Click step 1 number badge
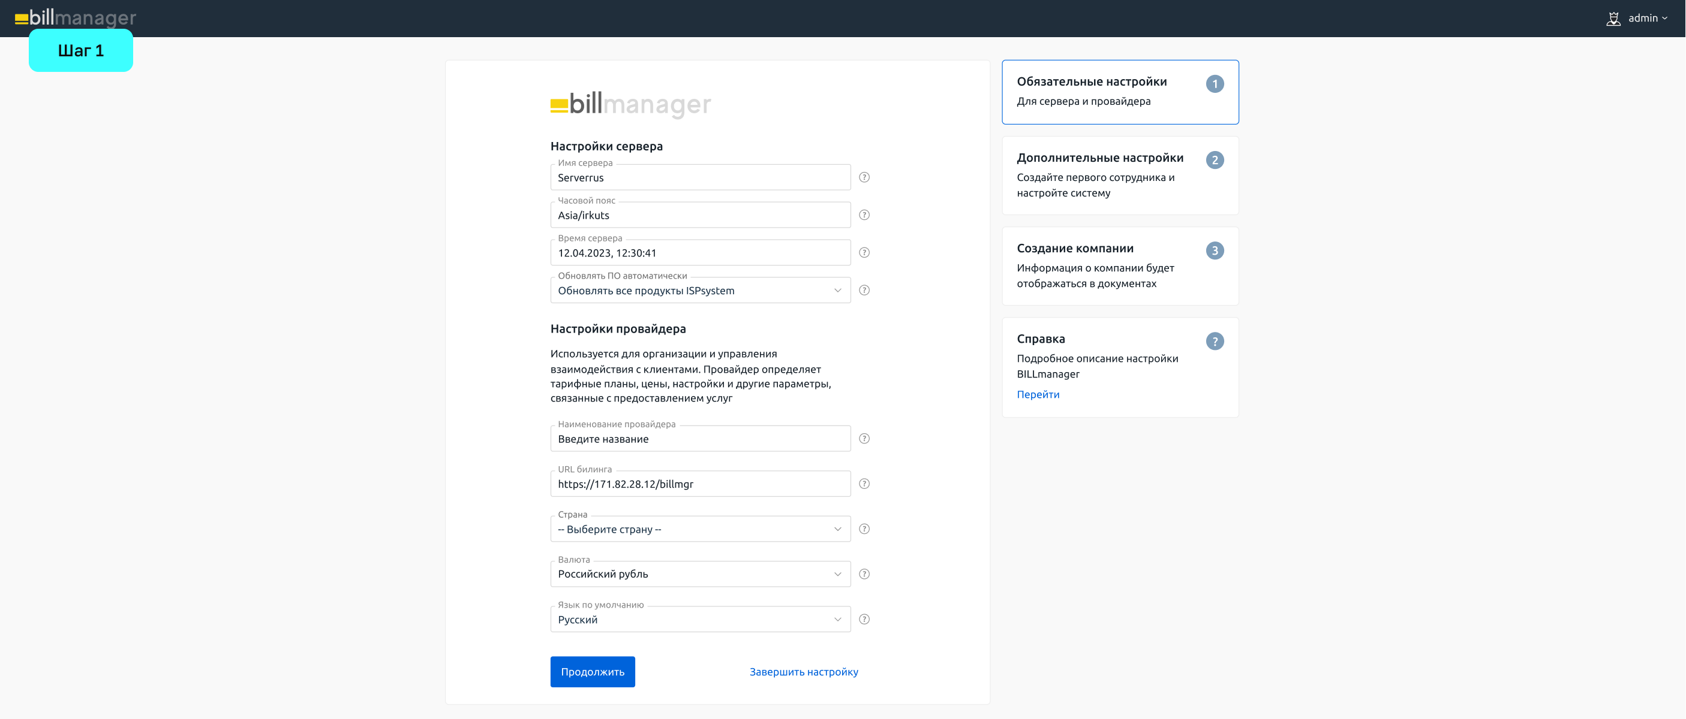1686x719 pixels. [1215, 84]
